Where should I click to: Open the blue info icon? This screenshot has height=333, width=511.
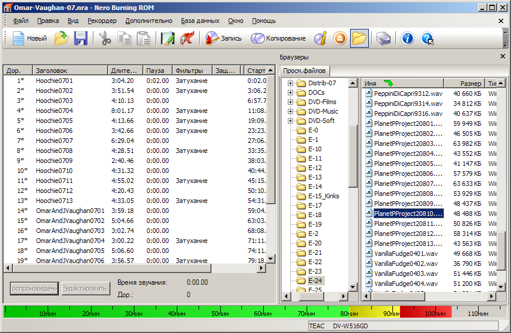(408, 38)
